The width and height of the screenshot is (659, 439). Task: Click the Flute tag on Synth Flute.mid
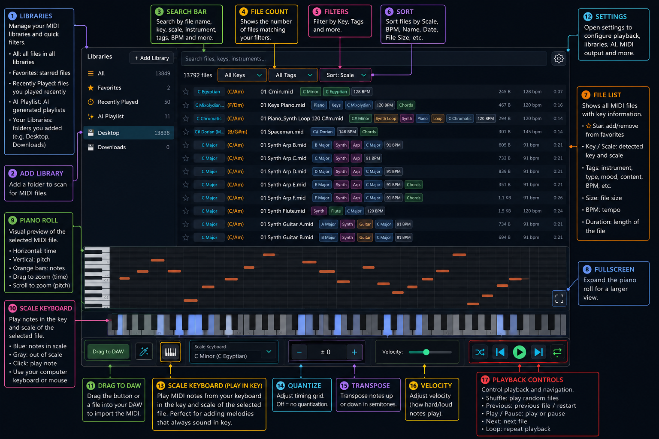pos(336,211)
